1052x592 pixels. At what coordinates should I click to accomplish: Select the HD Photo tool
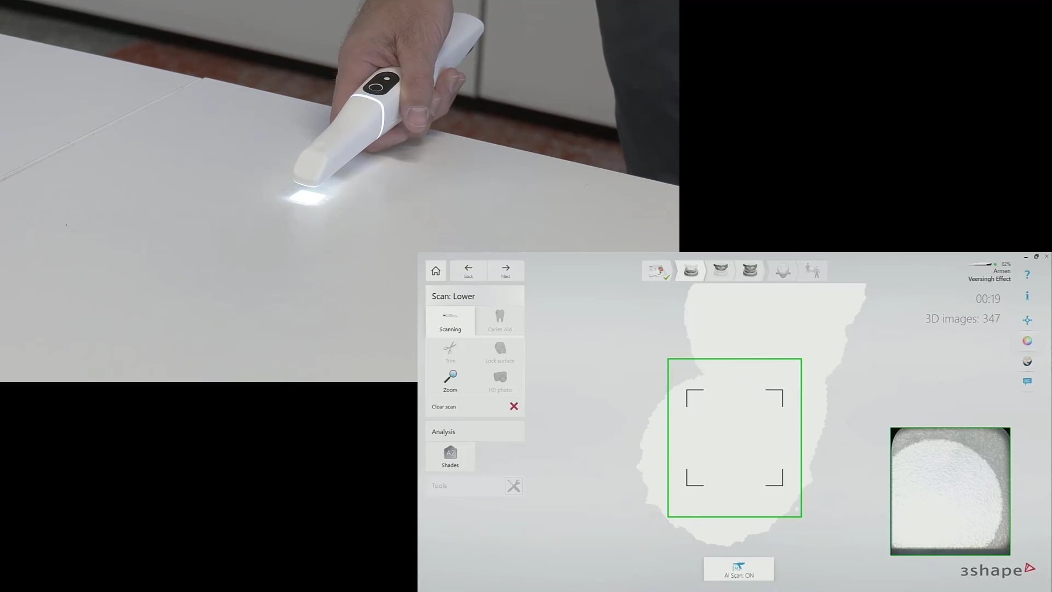pos(500,380)
